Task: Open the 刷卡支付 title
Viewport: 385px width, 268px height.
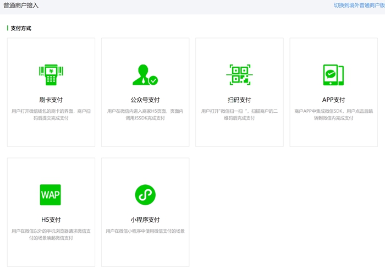Action: (x=51, y=100)
